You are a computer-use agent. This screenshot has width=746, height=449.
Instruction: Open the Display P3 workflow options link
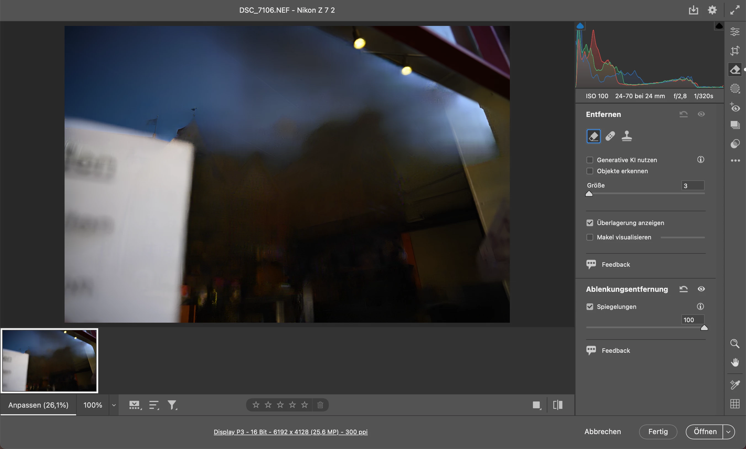coord(291,432)
